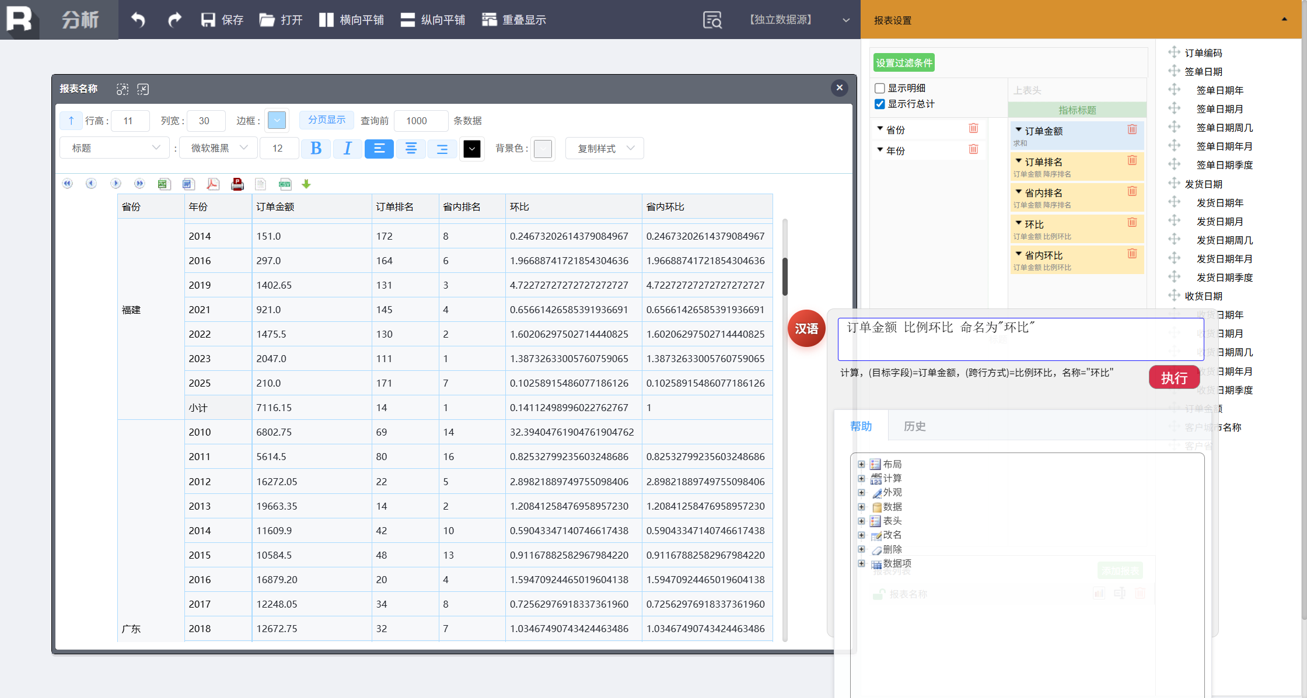This screenshot has width=1307, height=698.
Task: Click 横向平铺 in top menu
Action: pyautogui.click(x=351, y=20)
